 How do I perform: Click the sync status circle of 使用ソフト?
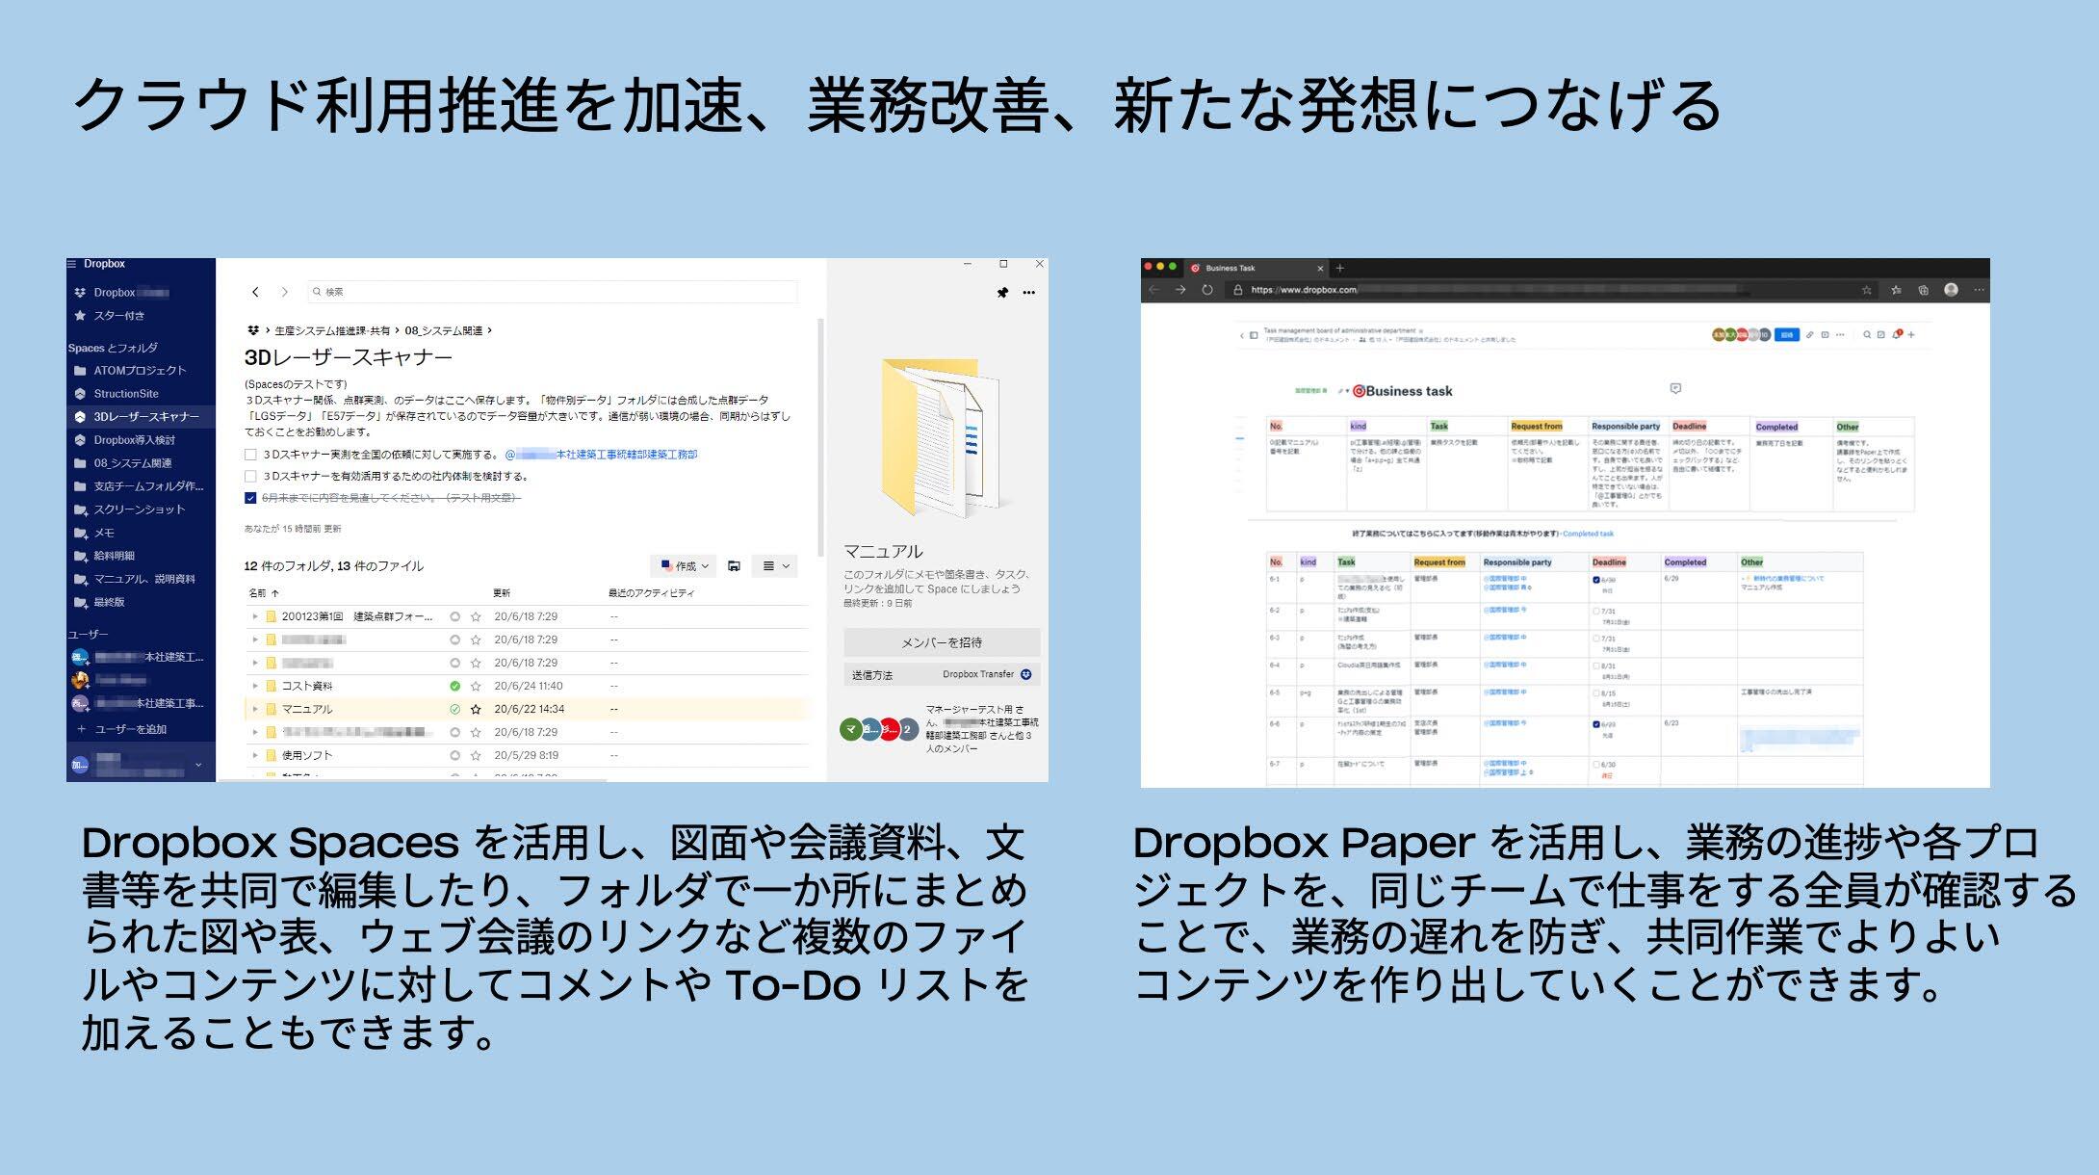pyautogui.click(x=454, y=755)
